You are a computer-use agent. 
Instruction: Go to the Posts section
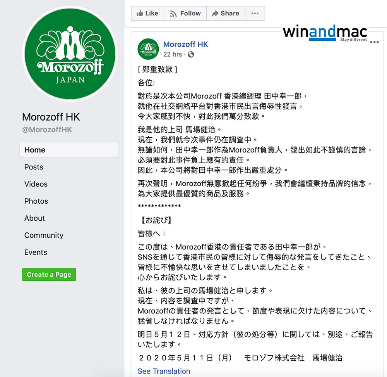click(34, 167)
